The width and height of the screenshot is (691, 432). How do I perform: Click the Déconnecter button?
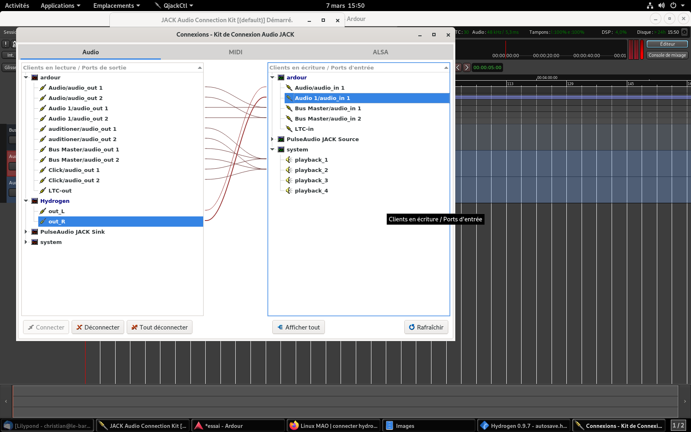tap(98, 327)
